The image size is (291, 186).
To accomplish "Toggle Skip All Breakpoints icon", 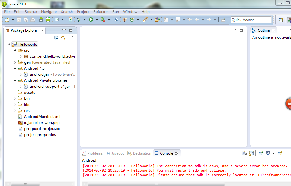I will (x=116, y=20).
